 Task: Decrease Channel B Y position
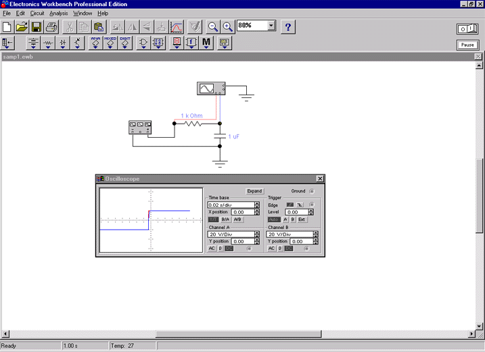[x=316, y=243]
